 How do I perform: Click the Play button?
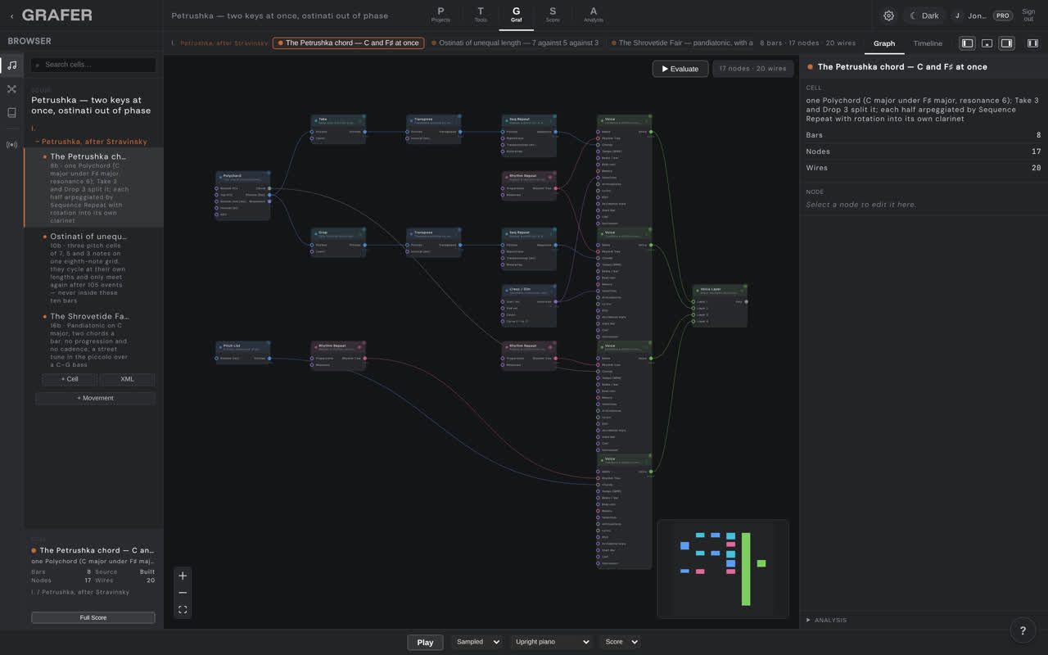[425, 642]
